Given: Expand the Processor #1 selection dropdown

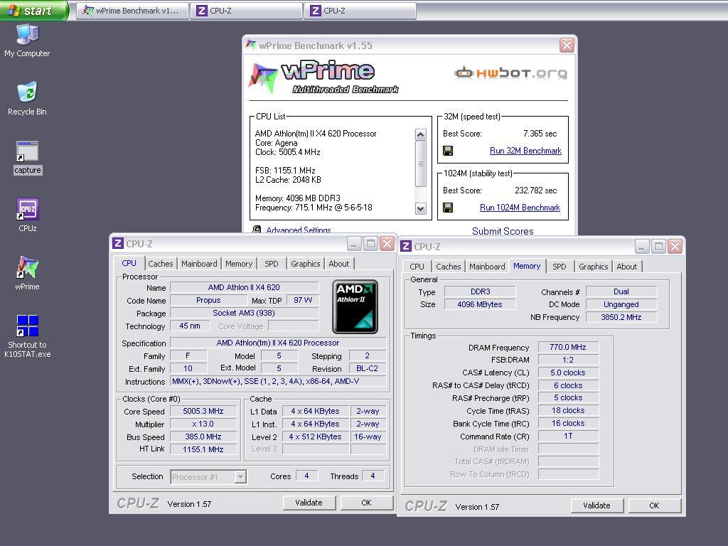Looking at the screenshot, I should point(240,477).
